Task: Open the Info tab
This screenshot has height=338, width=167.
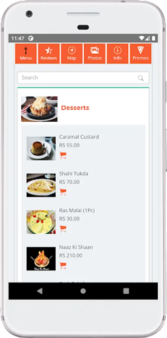Action: point(118,54)
